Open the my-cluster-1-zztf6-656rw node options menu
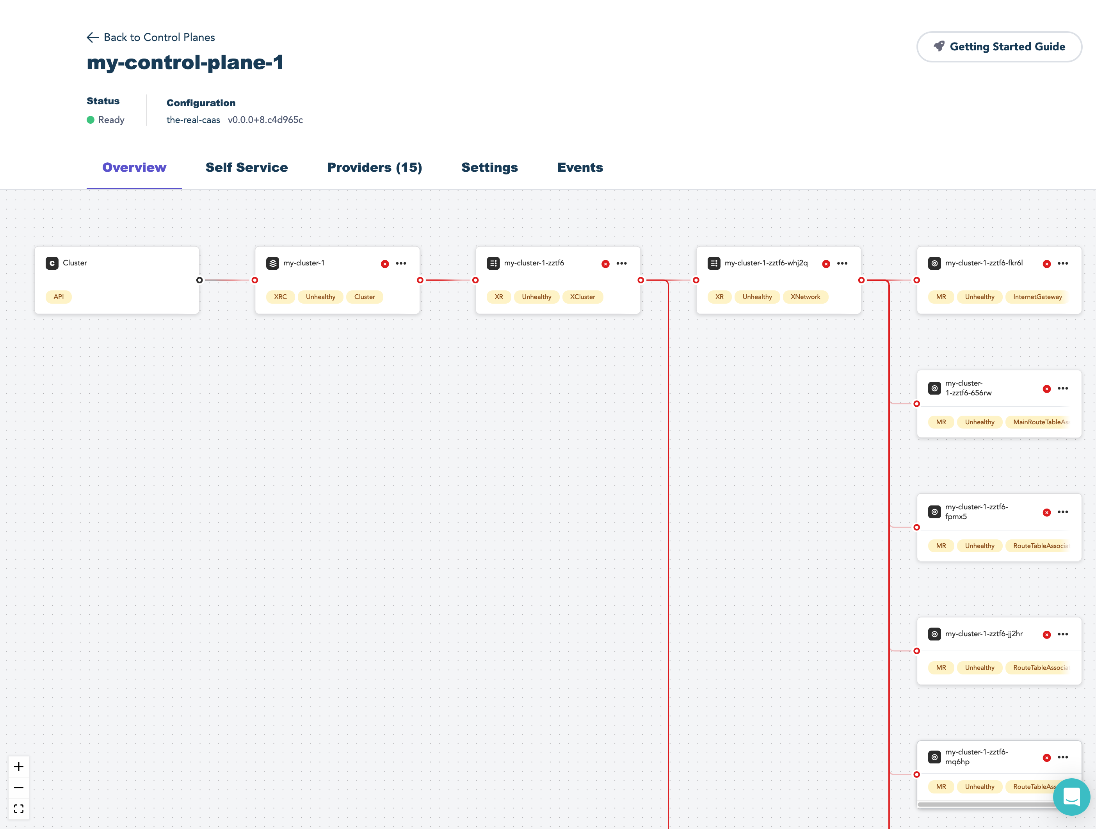 click(x=1063, y=388)
